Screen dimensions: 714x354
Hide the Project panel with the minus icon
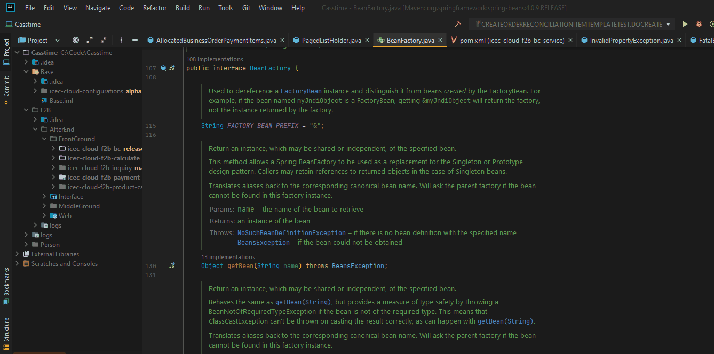point(134,39)
